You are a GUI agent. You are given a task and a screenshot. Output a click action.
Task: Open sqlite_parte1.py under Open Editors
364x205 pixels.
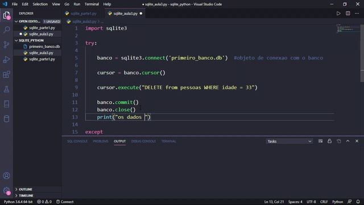pos(38,28)
